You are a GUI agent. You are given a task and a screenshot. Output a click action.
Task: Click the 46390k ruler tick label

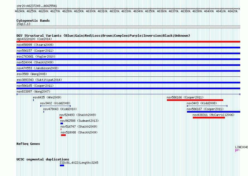point(197,11)
